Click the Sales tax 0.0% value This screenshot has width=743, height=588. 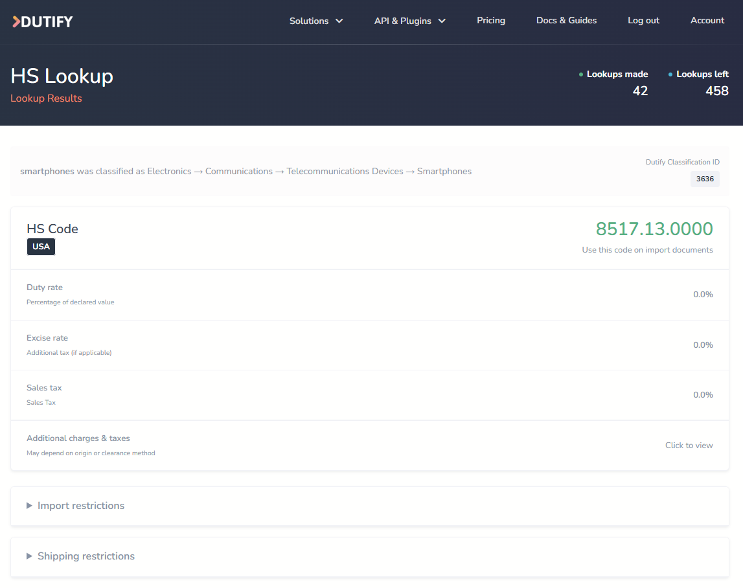703,394
